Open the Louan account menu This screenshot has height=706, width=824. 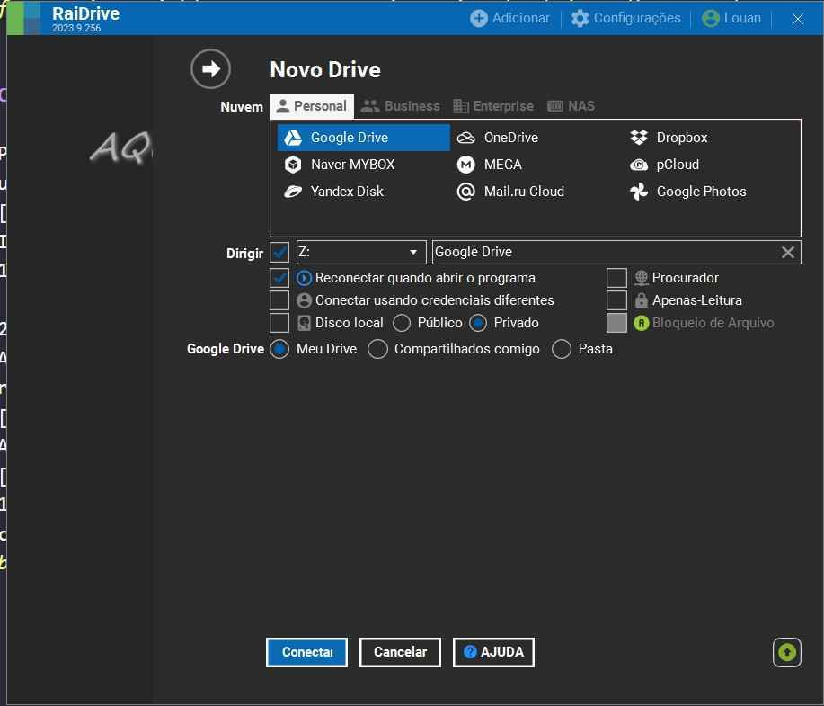731,18
